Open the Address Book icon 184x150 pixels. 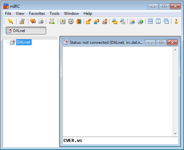[63, 21]
